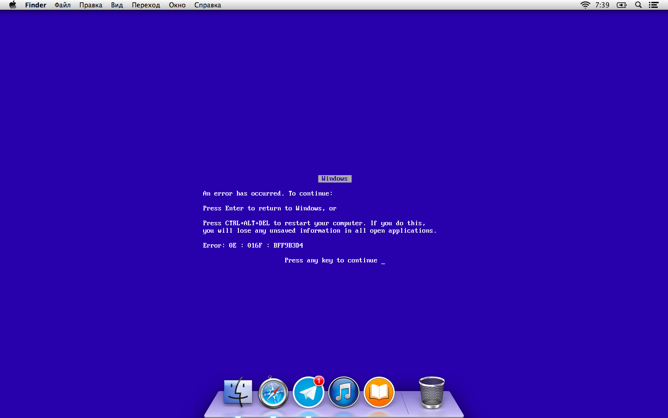Open the Trash in the Dock
The width and height of the screenshot is (668, 418).
[x=432, y=392]
